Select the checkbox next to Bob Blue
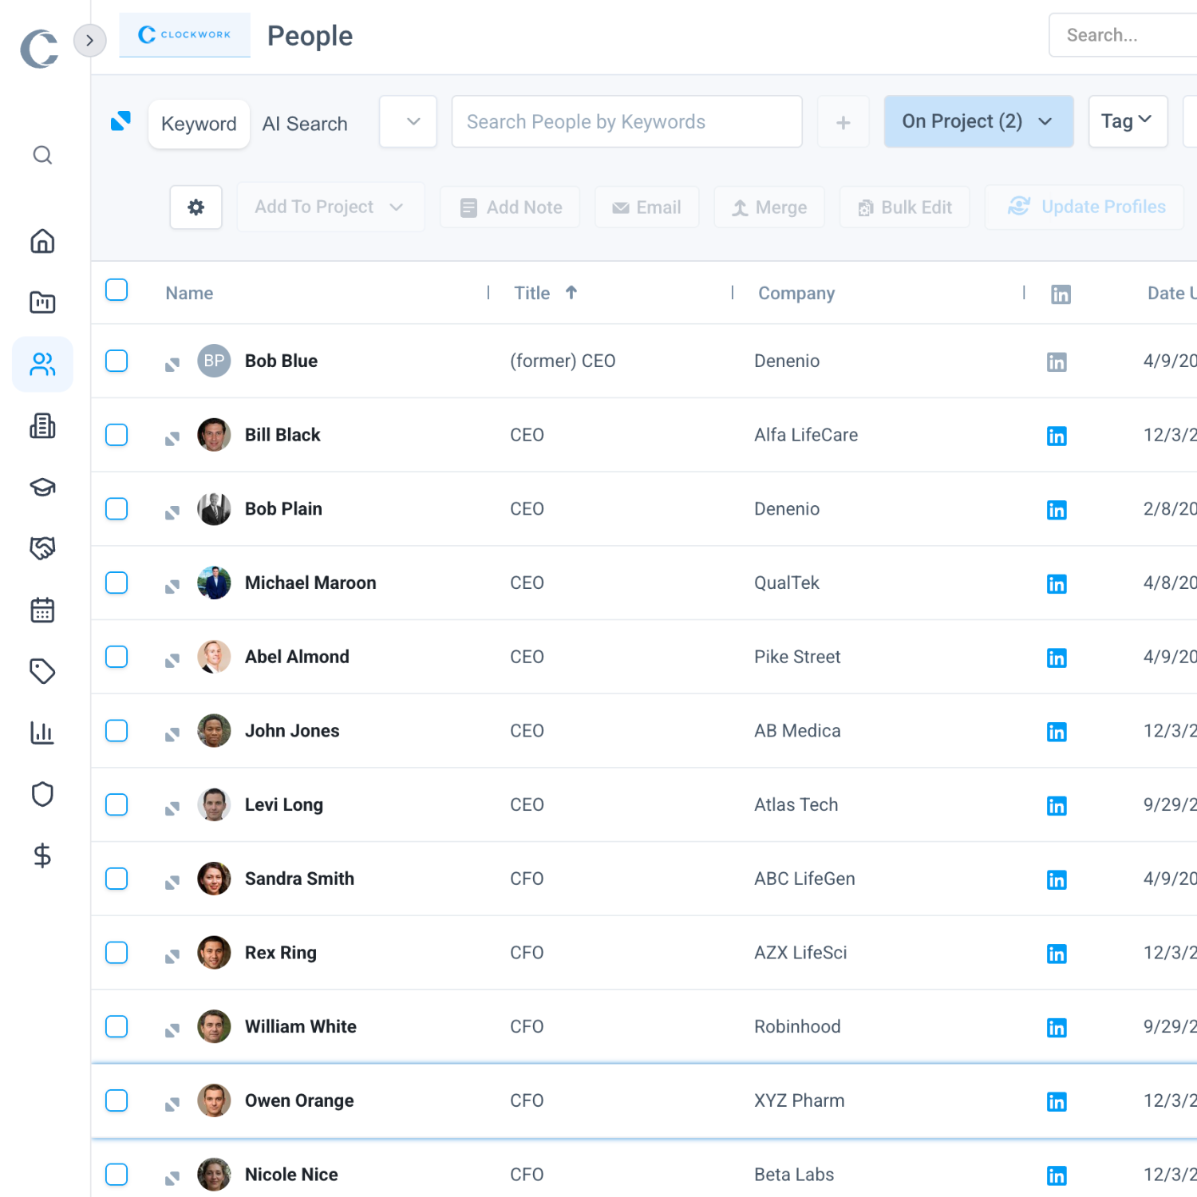This screenshot has width=1197, height=1197. [x=117, y=361]
